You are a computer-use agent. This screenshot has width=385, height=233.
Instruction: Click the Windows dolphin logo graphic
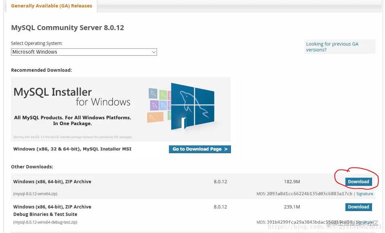pos(192,106)
